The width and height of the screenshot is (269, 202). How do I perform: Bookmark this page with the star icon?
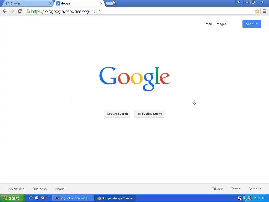pos(257,11)
